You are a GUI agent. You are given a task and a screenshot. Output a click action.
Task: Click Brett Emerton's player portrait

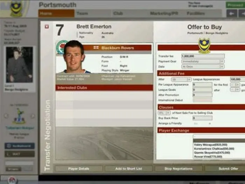click(x=74, y=57)
